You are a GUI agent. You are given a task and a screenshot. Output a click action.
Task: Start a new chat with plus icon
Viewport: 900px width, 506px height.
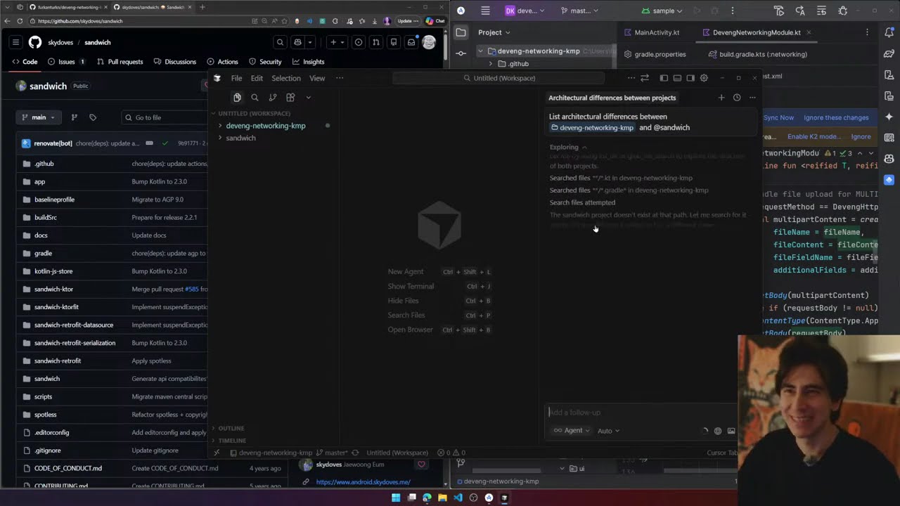[x=721, y=98]
